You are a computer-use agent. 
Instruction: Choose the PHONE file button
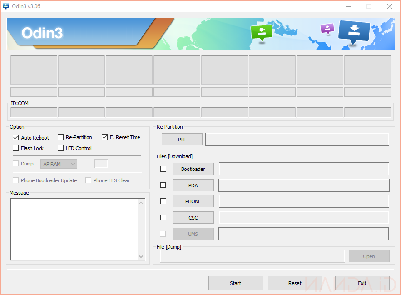[193, 201]
